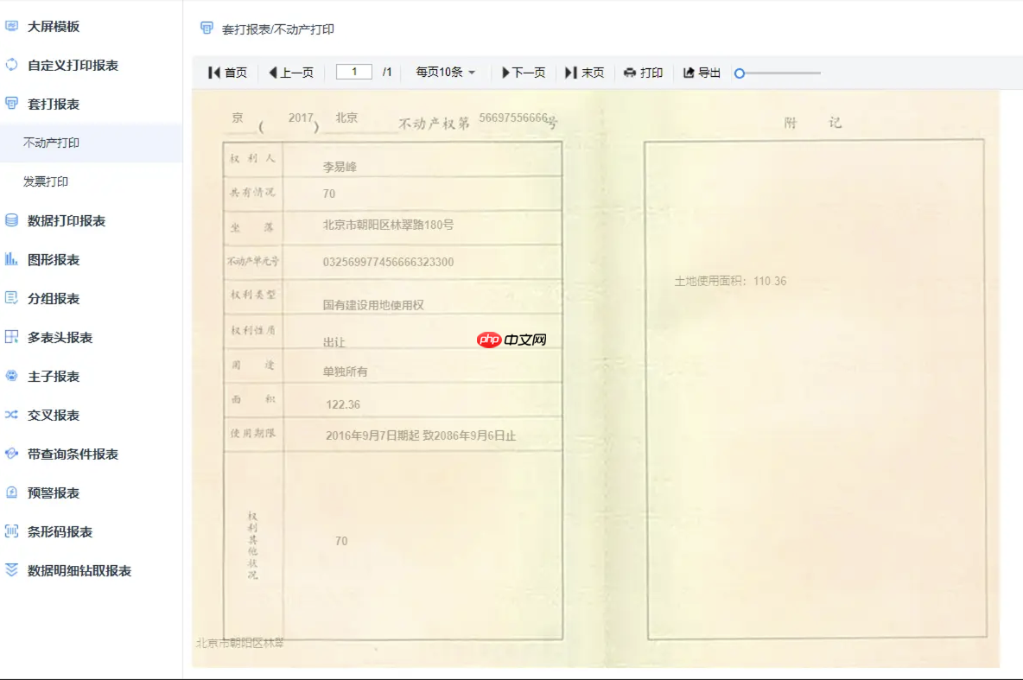Click the 主子报表 icon
Image resolution: width=1023 pixels, height=680 pixels.
click(x=11, y=376)
